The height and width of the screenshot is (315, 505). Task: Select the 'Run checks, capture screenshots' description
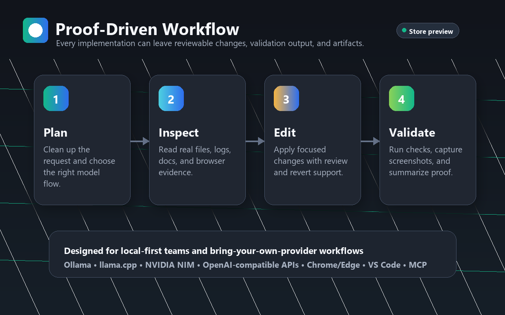pyautogui.click(x=426, y=161)
